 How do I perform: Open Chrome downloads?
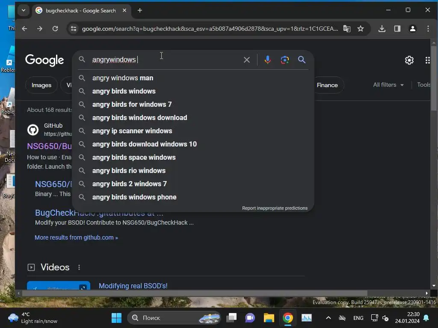coord(382,29)
